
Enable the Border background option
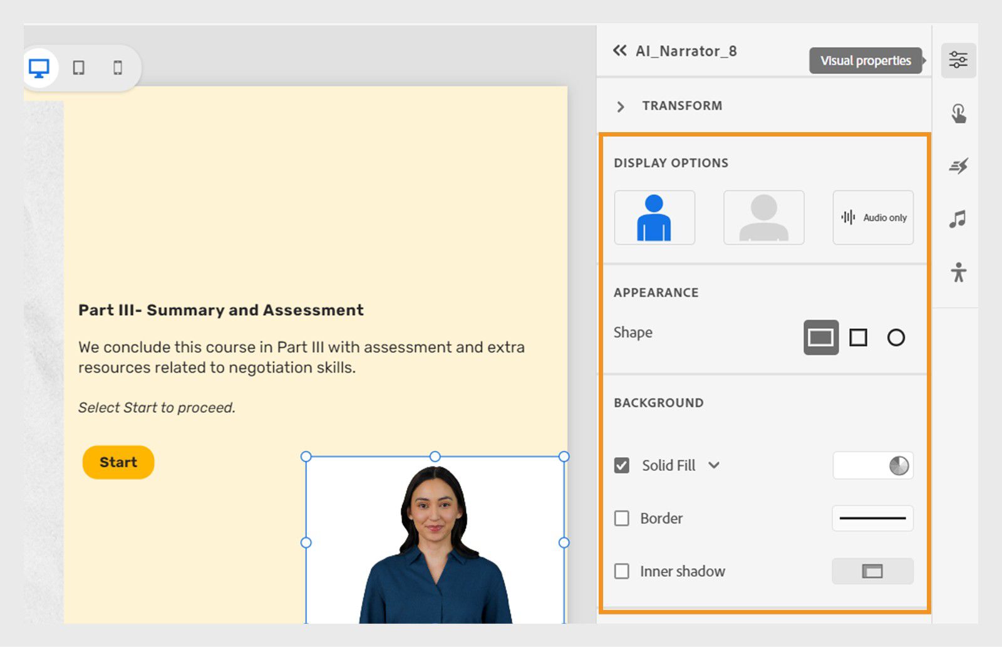pyautogui.click(x=621, y=518)
